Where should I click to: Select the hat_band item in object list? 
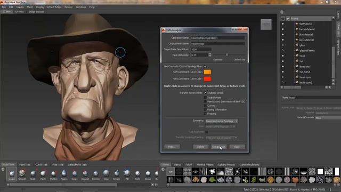(x=305, y=72)
